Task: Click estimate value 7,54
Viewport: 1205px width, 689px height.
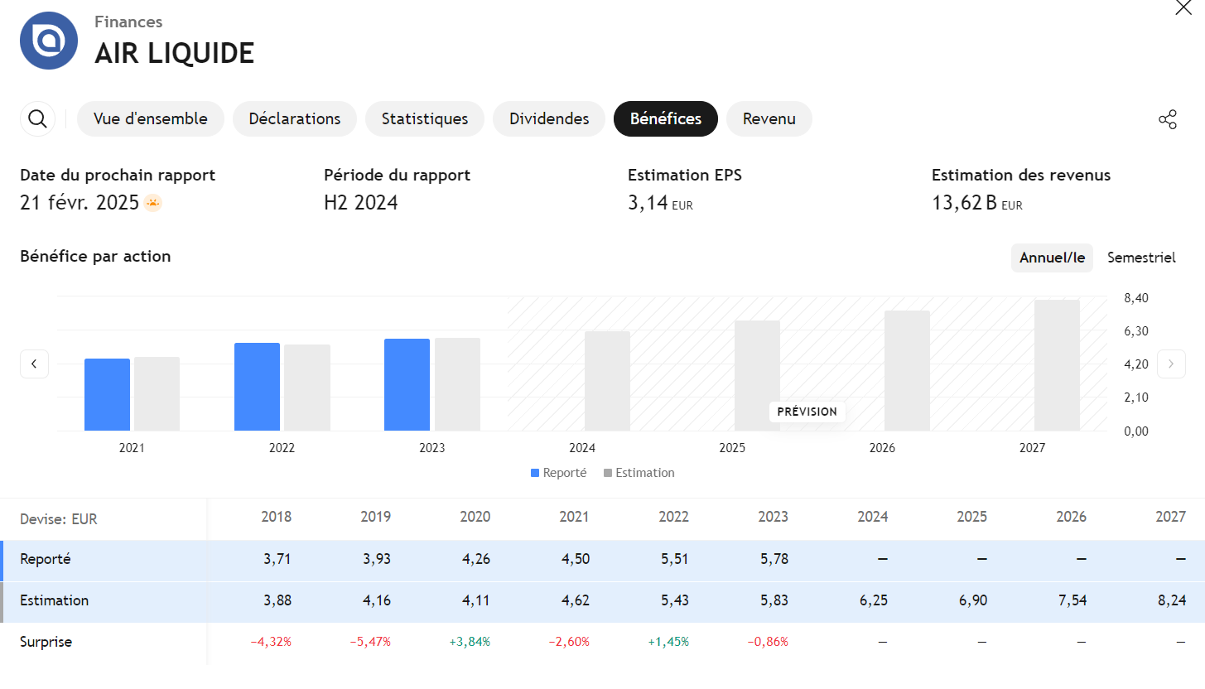Action: [x=1072, y=600]
